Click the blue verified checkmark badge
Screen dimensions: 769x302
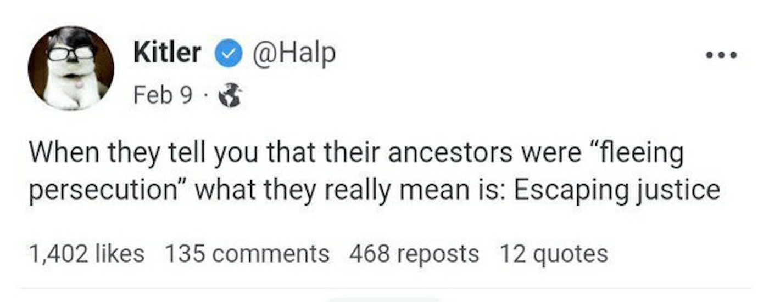pyautogui.click(x=228, y=54)
